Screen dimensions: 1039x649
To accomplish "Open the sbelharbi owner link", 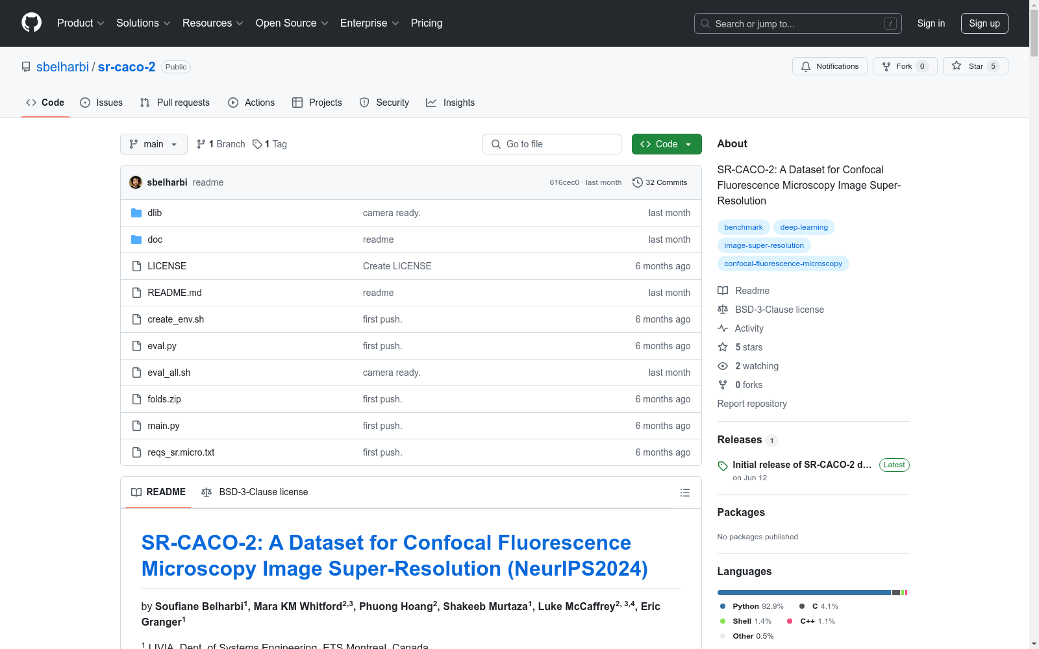I will tap(62, 67).
